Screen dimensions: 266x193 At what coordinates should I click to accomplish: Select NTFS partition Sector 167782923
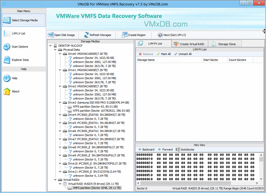click(101, 111)
